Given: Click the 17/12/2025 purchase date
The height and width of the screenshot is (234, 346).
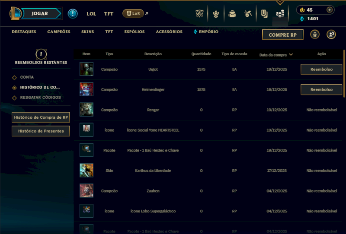Looking at the screenshot, I should (x=277, y=171).
